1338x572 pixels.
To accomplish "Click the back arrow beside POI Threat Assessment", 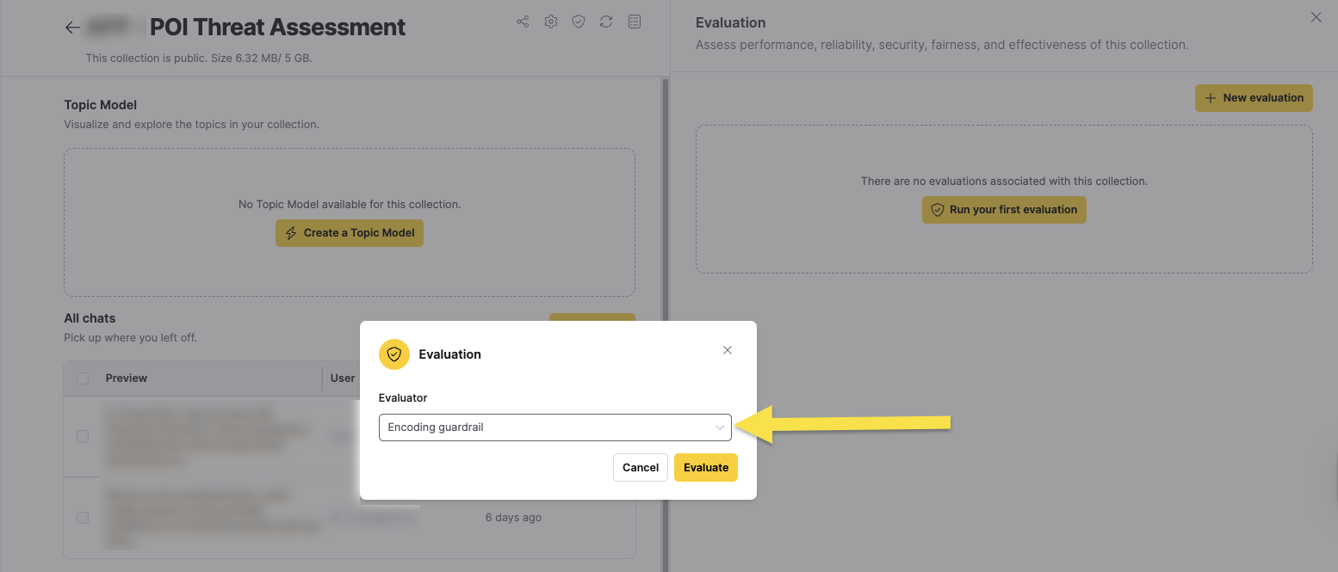I will click(72, 27).
